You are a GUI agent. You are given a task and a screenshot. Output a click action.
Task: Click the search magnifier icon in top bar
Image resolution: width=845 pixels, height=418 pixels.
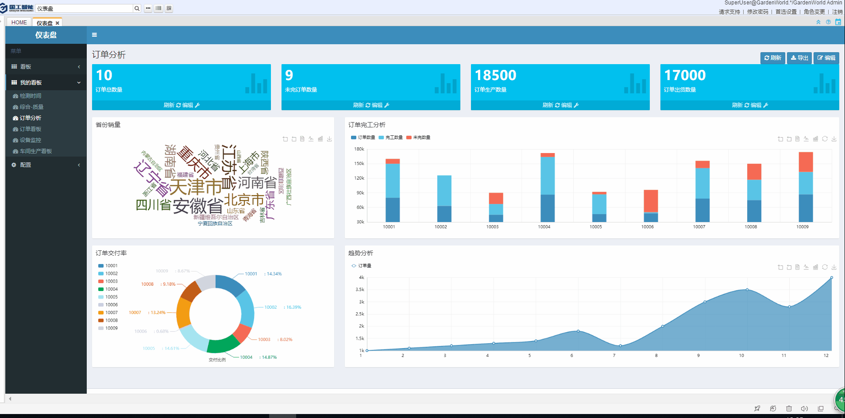(137, 8)
